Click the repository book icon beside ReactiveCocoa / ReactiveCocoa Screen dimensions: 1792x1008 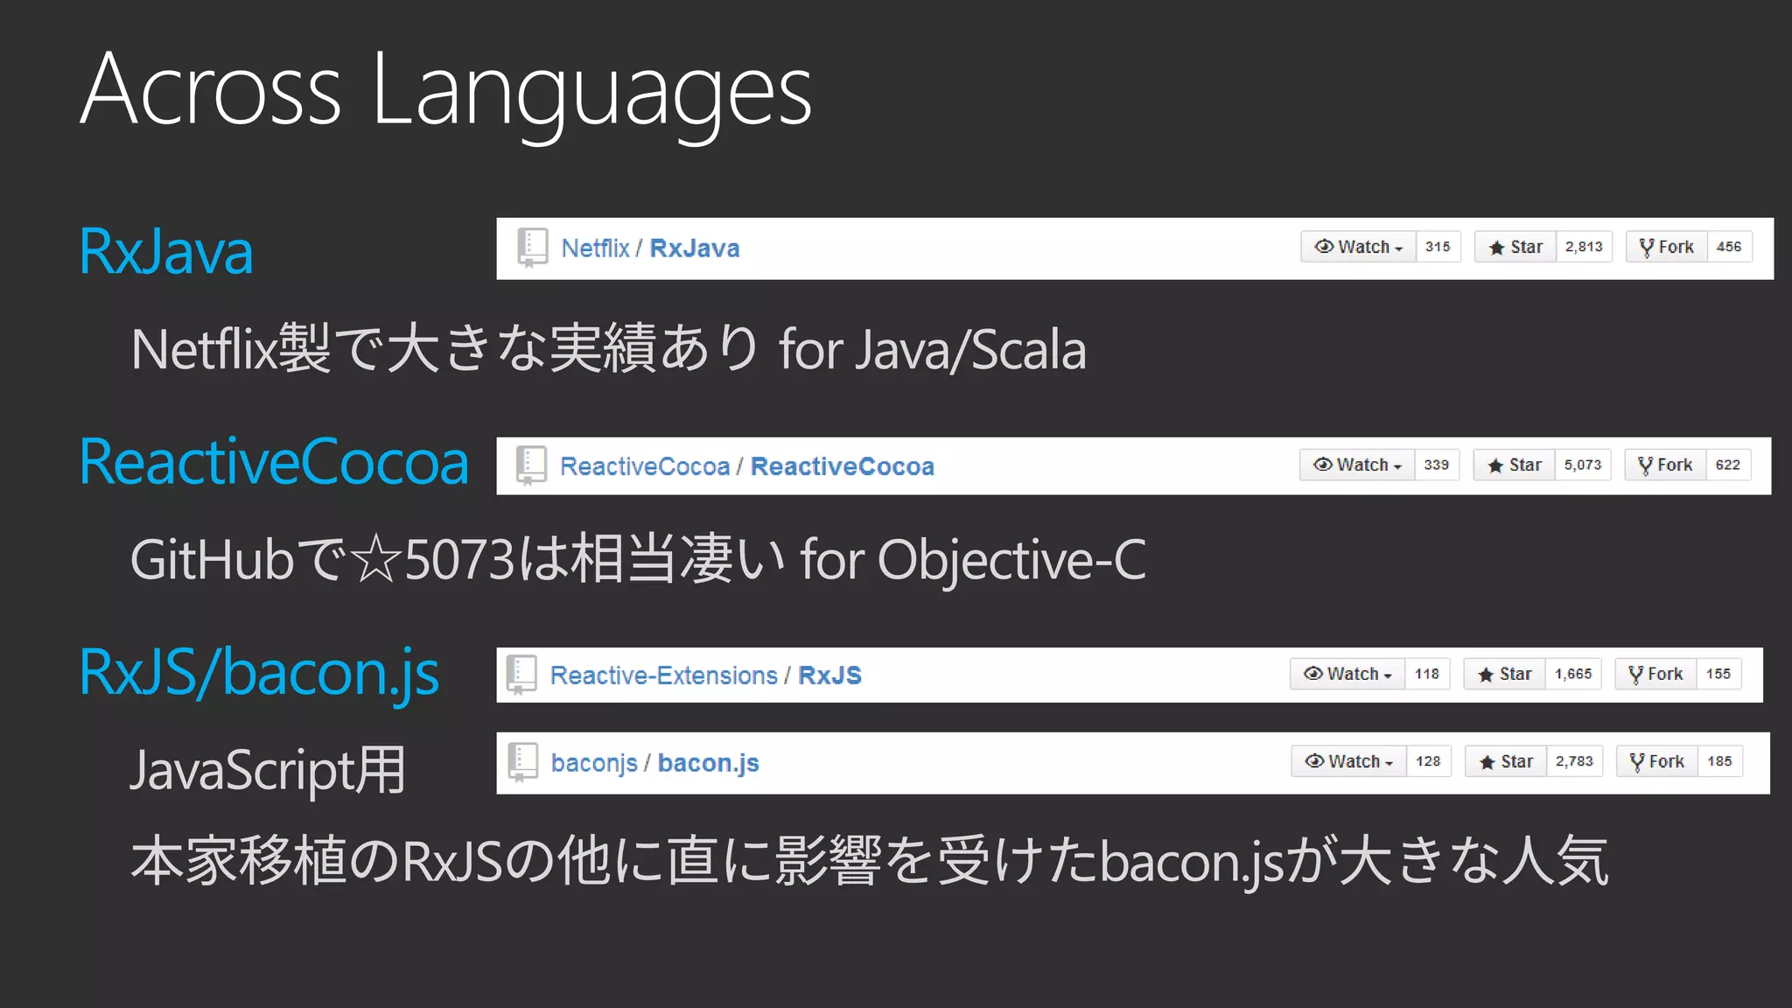coord(531,465)
